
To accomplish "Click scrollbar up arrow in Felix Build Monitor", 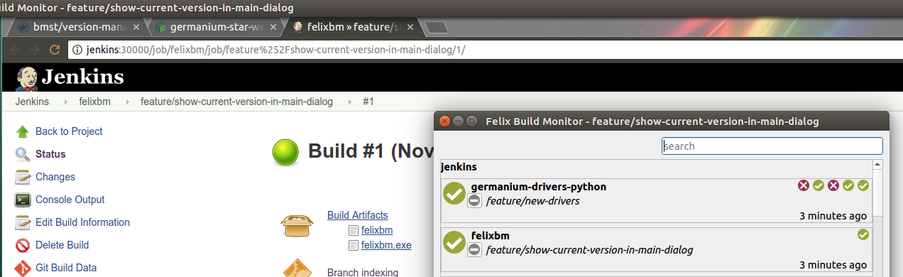I will click(878, 165).
